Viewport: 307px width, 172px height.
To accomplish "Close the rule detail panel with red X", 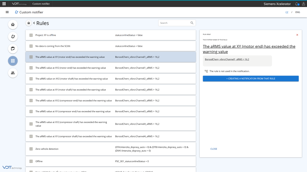I will click(297, 35).
